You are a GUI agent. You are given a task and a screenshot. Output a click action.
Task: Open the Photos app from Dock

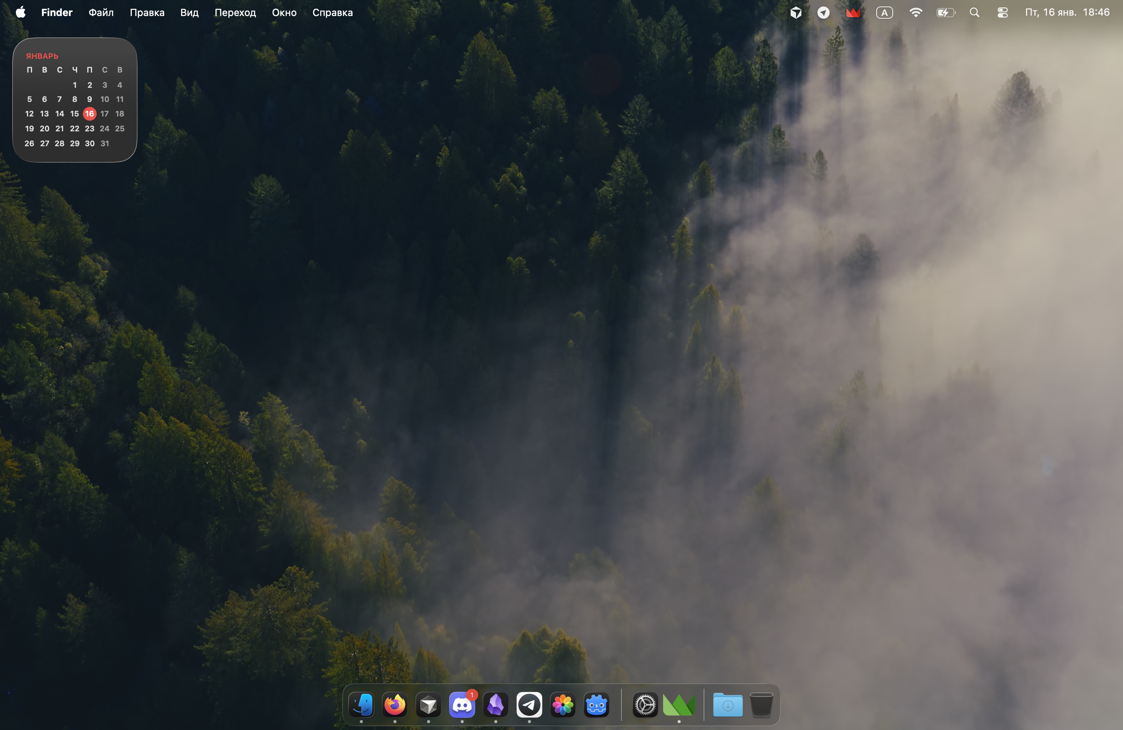tap(563, 705)
